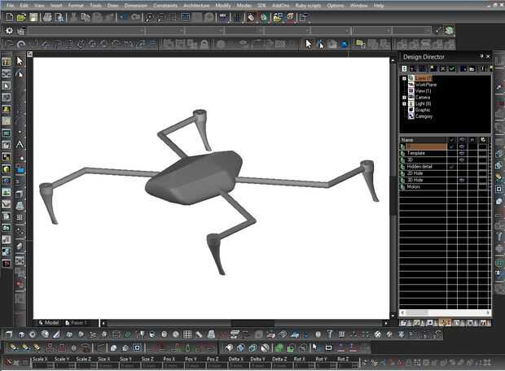Click the Open file folder icon
Viewport: 505px width, 371px height.
coord(21,17)
